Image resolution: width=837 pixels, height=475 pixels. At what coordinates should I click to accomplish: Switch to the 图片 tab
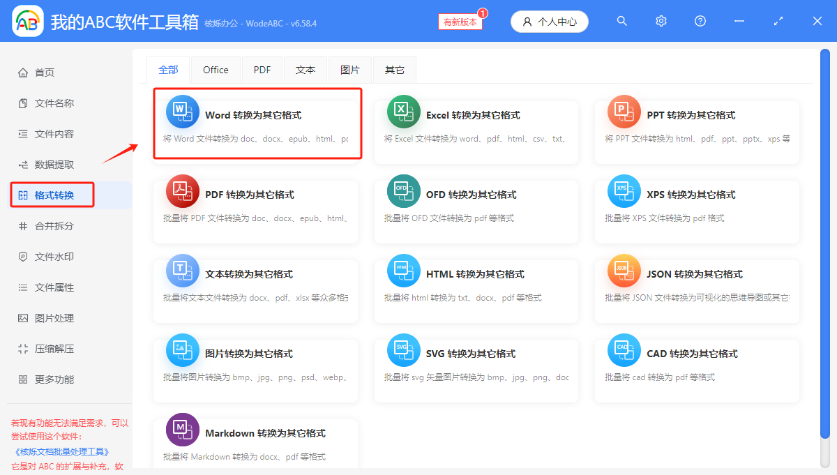[x=350, y=69]
